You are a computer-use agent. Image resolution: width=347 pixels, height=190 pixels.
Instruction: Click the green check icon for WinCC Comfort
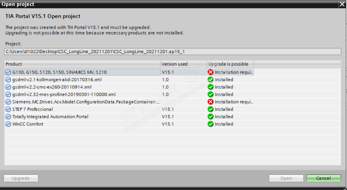click(210, 124)
